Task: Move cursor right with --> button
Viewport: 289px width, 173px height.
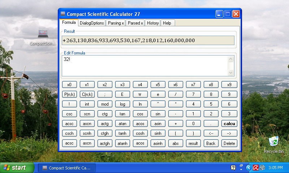Action: [x=229, y=133]
